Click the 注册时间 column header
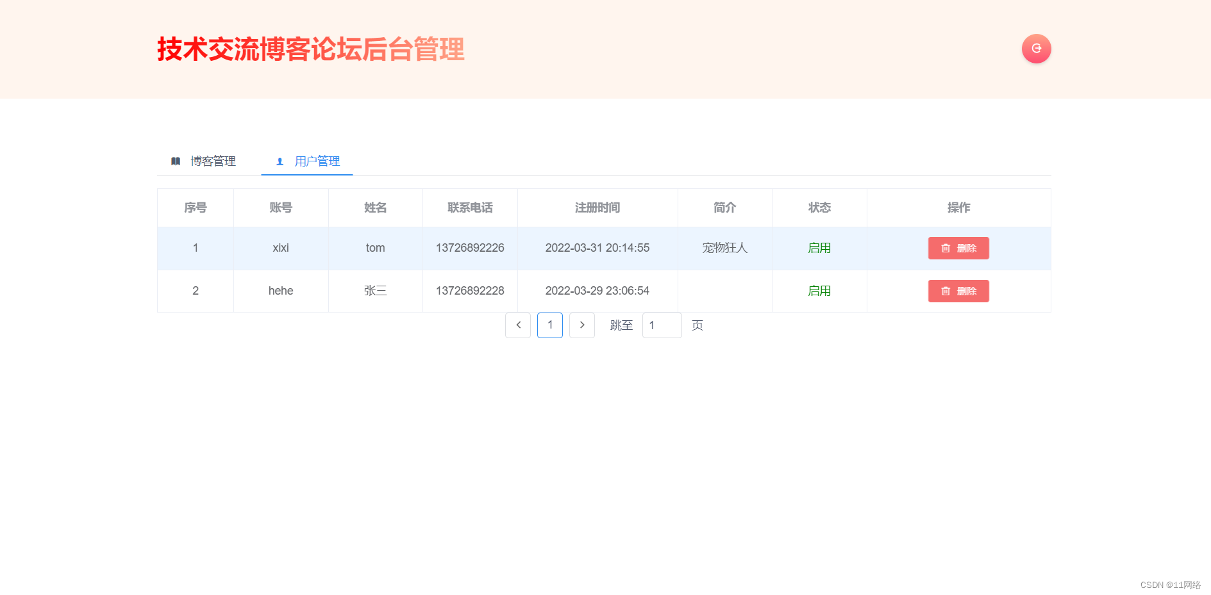Viewport: 1211px width, 595px height. pyautogui.click(x=597, y=208)
